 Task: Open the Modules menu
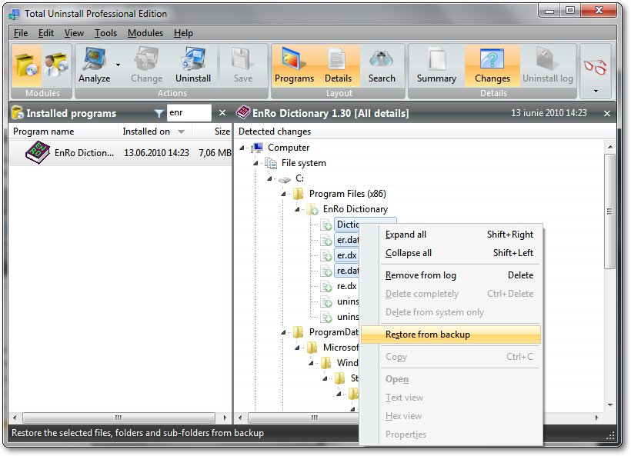tap(145, 33)
